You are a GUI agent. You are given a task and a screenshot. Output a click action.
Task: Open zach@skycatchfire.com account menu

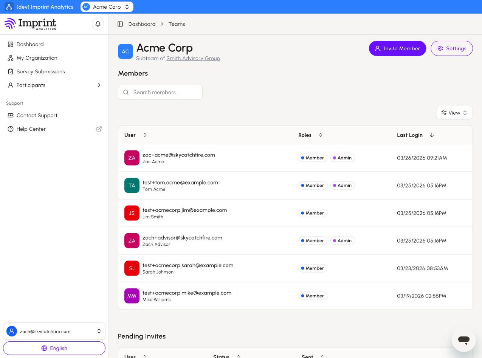tap(54, 332)
